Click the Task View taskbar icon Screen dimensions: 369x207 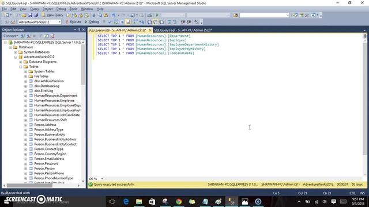tap(112, 201)
